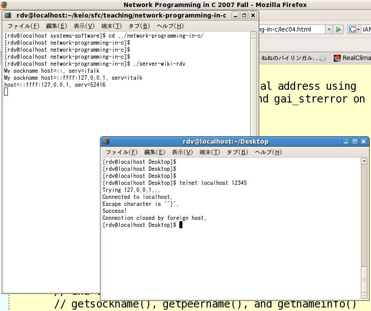Viewport: 371px width, 311px height.
Task: Click the Firefox logo icon in title bar
Action: click(4, 5)
